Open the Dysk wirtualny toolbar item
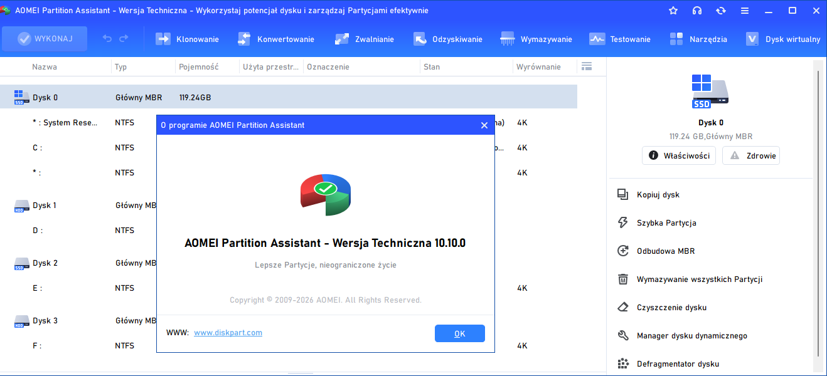Screen dimensions: 827x376 (x=783, y=39)
